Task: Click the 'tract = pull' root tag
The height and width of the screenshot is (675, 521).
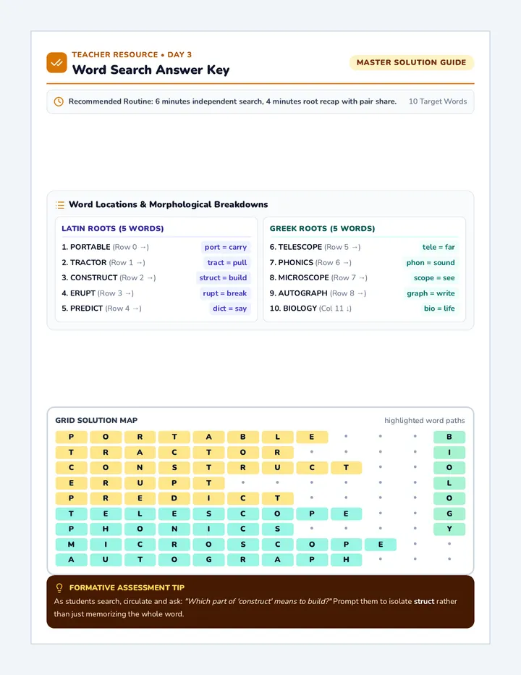Action: [226, 263]
